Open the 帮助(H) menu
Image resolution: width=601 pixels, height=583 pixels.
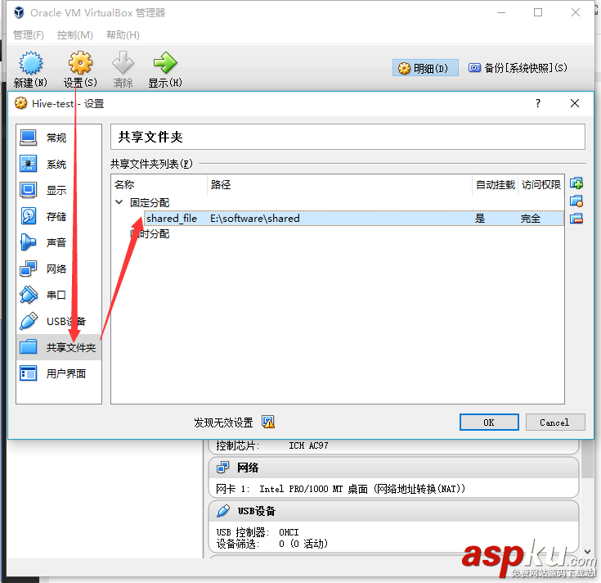pyautogui.click(x=123, y=35)
